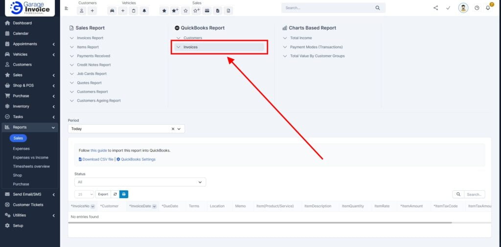
Task: Click the outlined star Sales icon
Action: click(x=185, y=11)
